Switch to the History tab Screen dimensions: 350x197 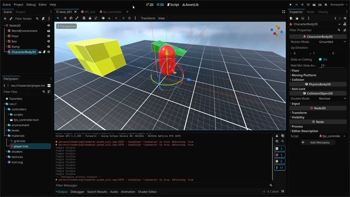323,12
